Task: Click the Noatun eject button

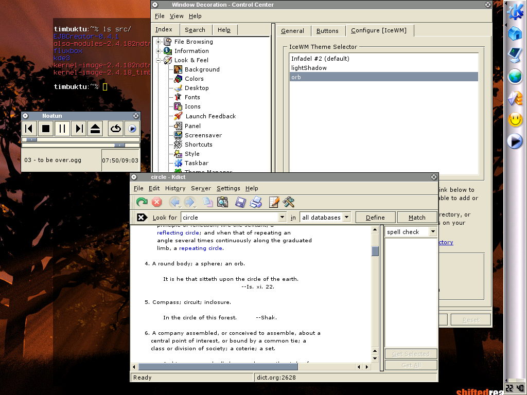Action: coord(95,129)
